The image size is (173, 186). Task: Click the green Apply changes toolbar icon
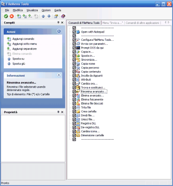pos(6,16)
